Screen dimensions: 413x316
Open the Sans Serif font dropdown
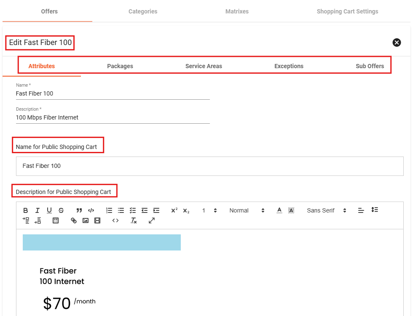coord(326,210)
